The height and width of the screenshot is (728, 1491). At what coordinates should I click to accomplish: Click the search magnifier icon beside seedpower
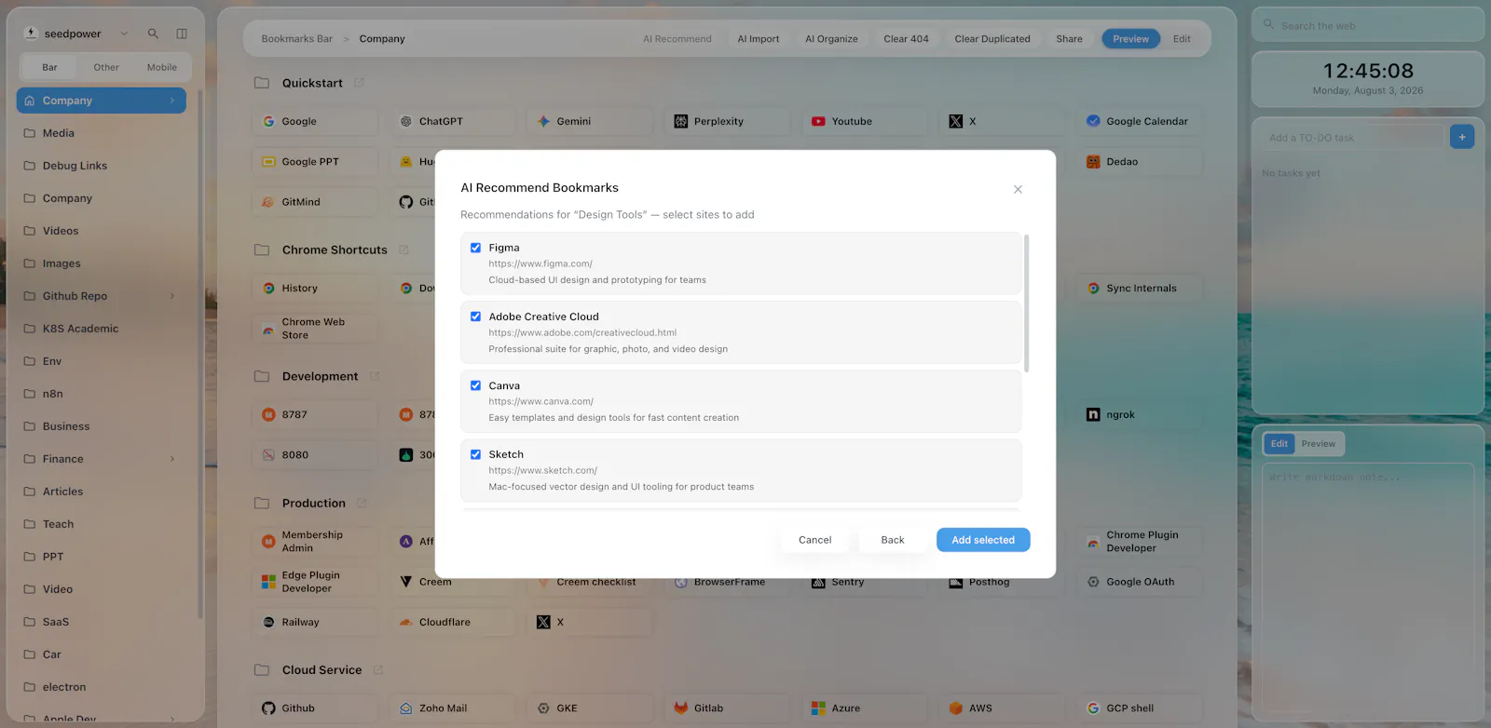point(153,34)
